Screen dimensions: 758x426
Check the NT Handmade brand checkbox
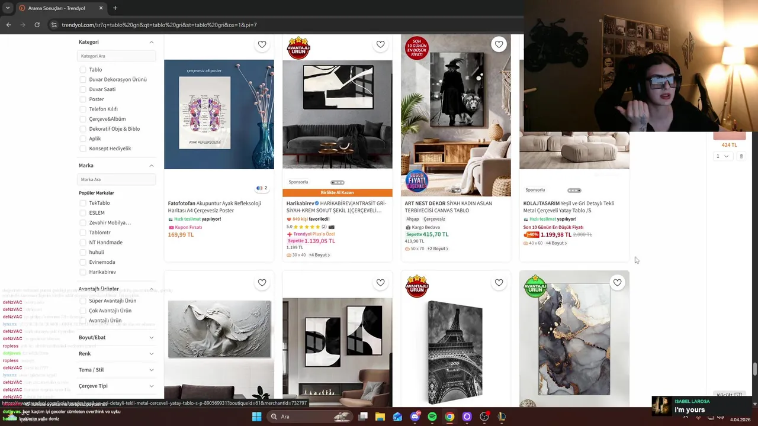click(x=83, y=243)
